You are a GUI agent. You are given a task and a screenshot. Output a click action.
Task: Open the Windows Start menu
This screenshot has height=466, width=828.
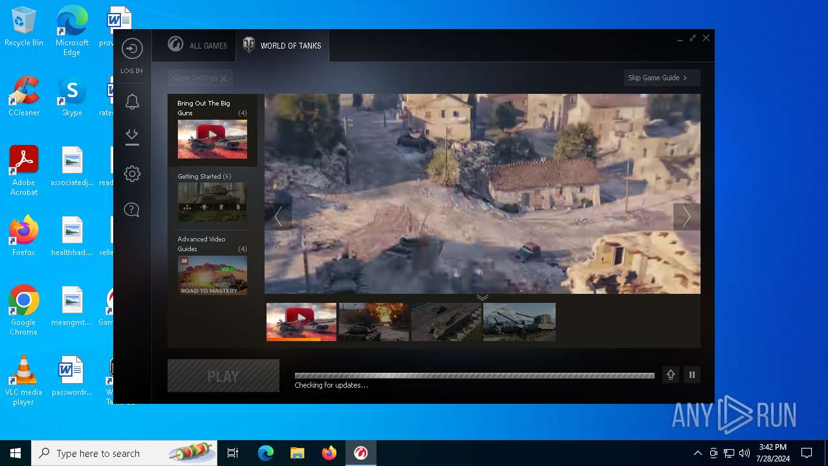tap(16, 453)
